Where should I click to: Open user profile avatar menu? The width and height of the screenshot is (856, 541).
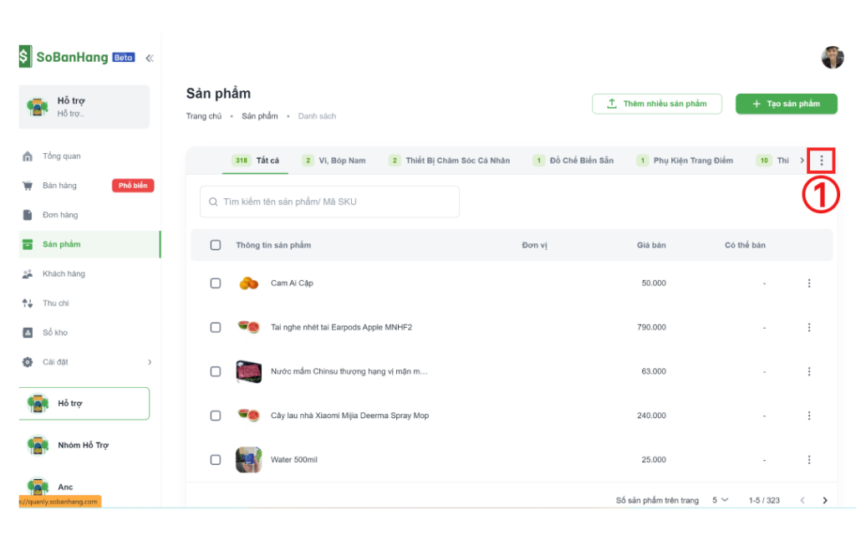click(832, 58)
